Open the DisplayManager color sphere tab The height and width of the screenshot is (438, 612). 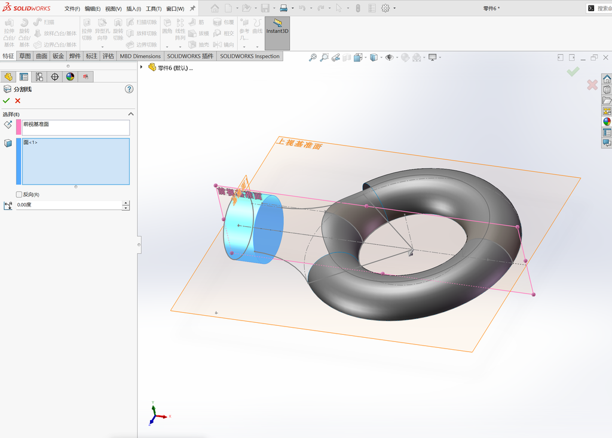click(71, 77)
